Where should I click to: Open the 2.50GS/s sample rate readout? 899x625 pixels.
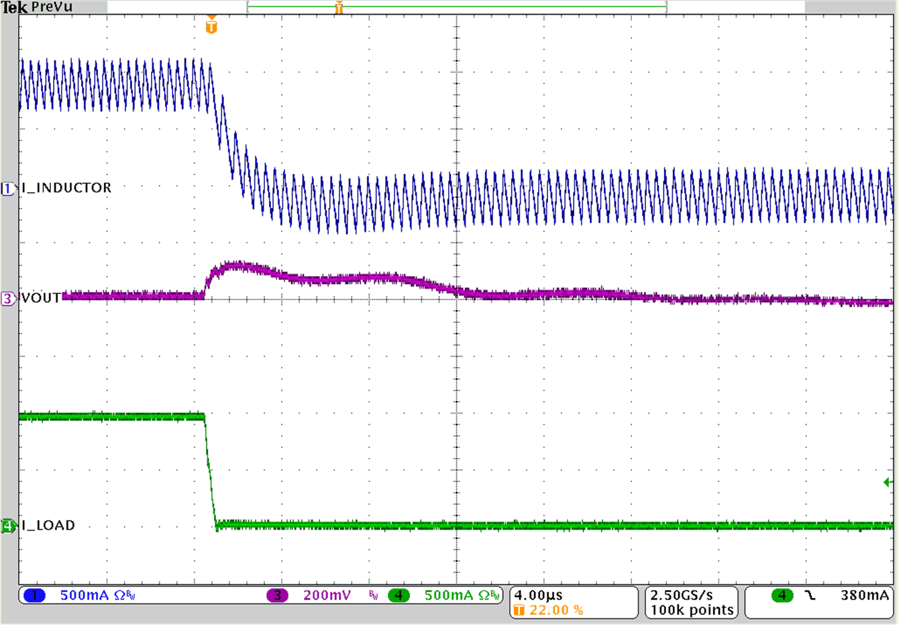(x=682, y=595)
